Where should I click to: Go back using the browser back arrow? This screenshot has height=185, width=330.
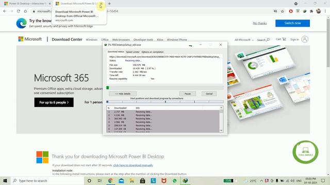point(5,11)
